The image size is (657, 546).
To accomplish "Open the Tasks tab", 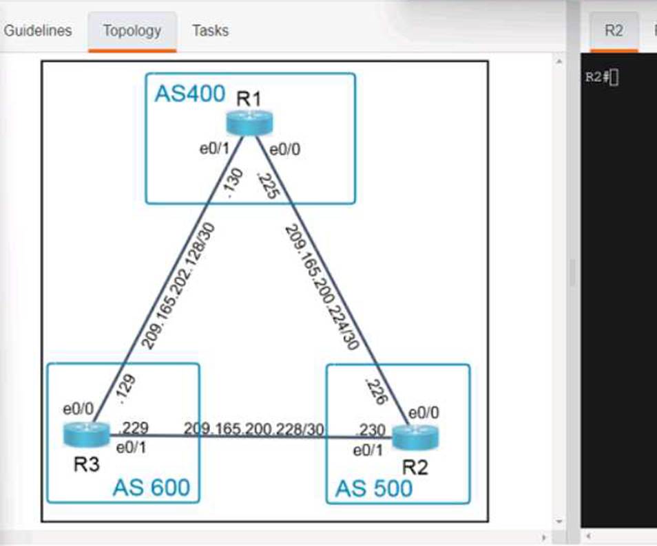I will click(x=210, y=31).
